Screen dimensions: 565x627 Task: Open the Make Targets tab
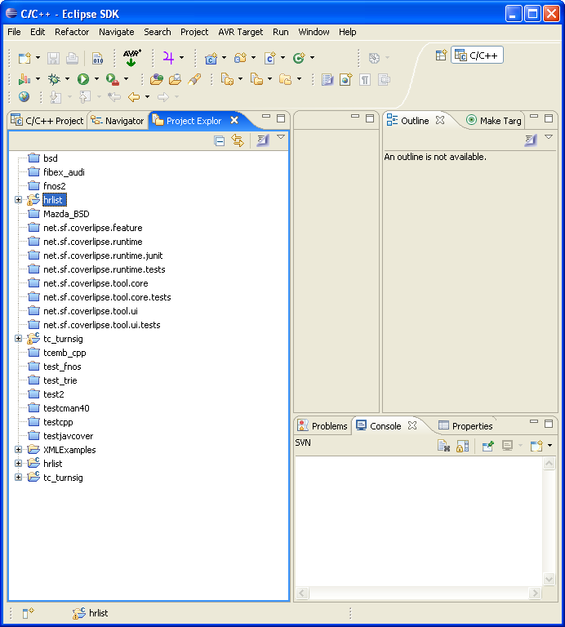click(x=494, y=121)
